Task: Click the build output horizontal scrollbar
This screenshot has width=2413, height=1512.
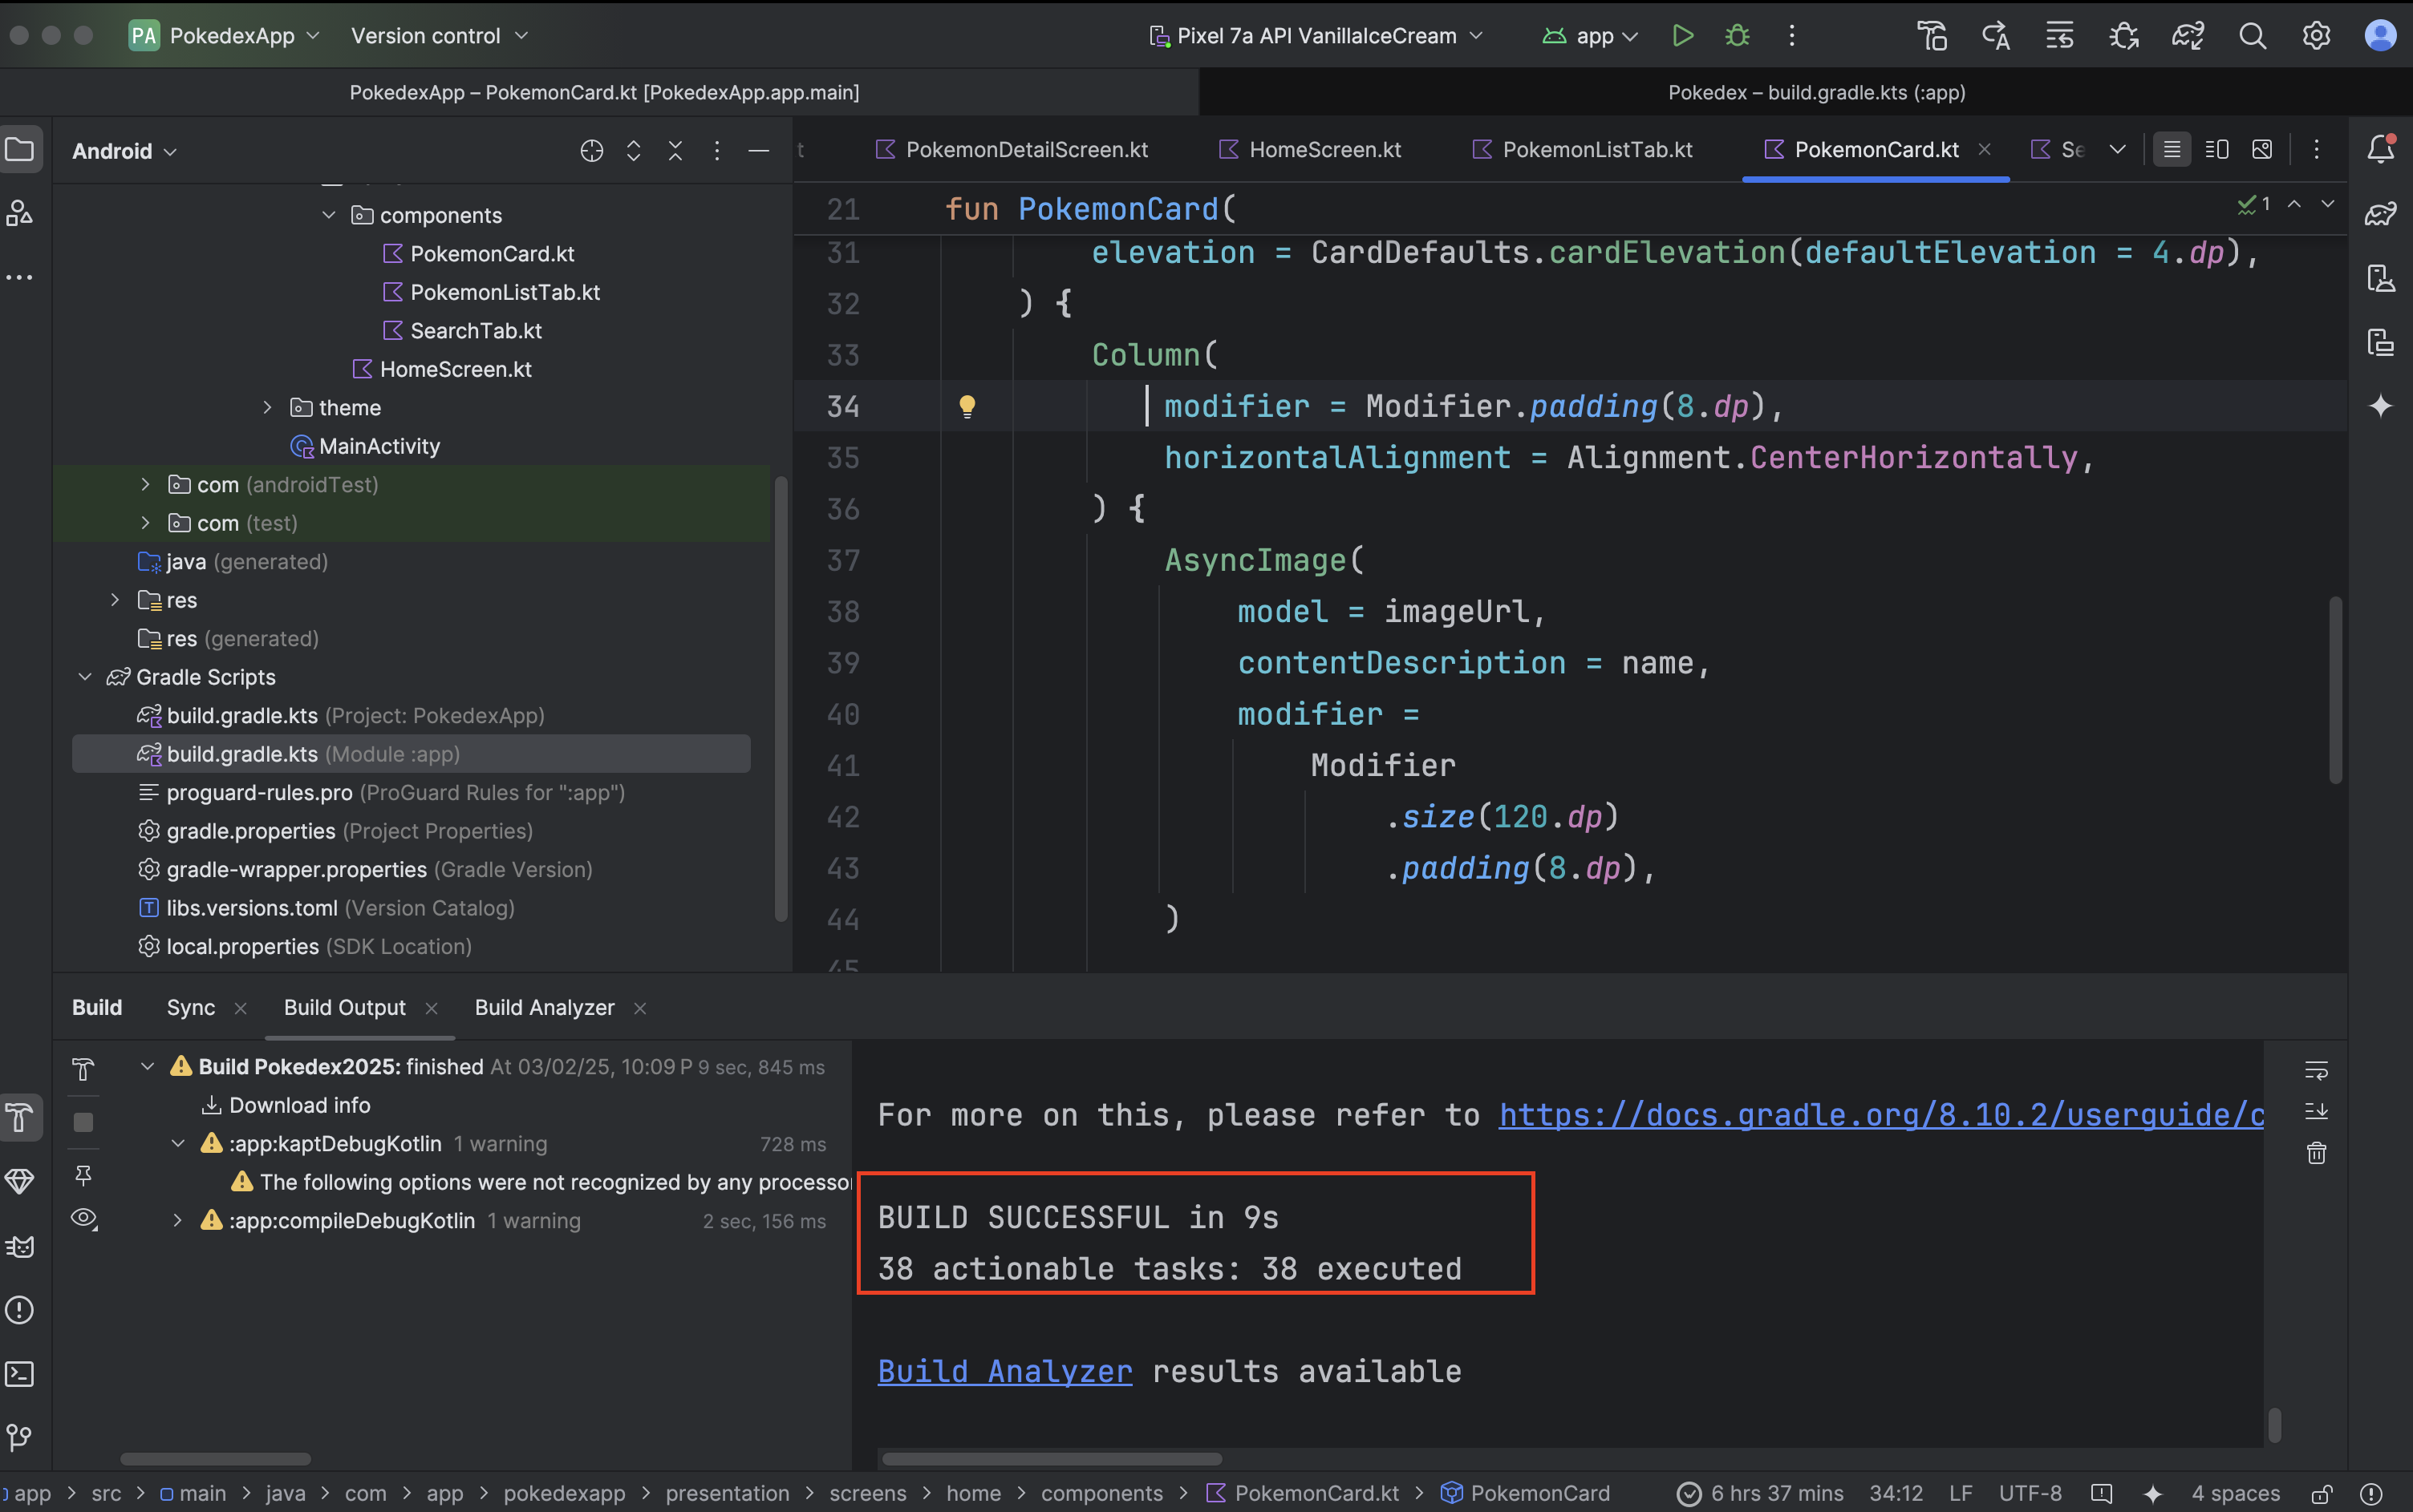Action: click(x=1050, y=1458)
